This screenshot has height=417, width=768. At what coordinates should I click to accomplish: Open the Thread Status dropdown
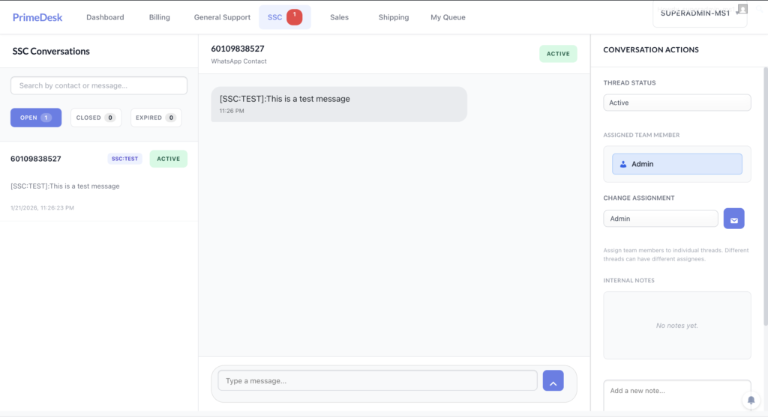(676, 103)
